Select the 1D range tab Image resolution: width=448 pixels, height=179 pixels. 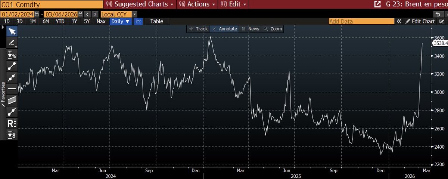pyautogui.click(x=7, y=21)
